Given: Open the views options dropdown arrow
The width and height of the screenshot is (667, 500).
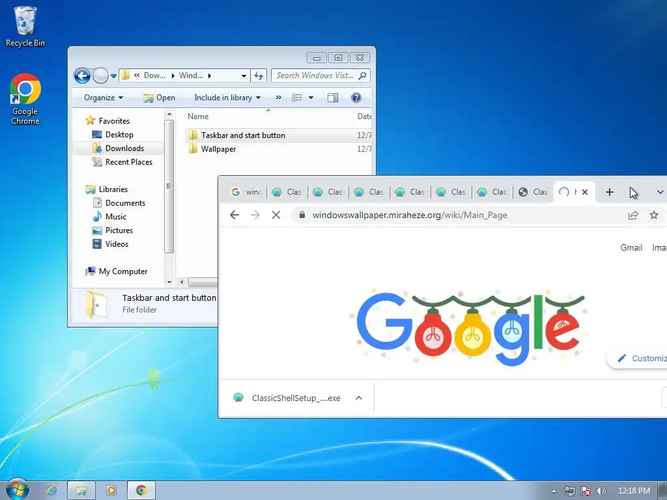Looking at the screenshot, I should point(311,98).
